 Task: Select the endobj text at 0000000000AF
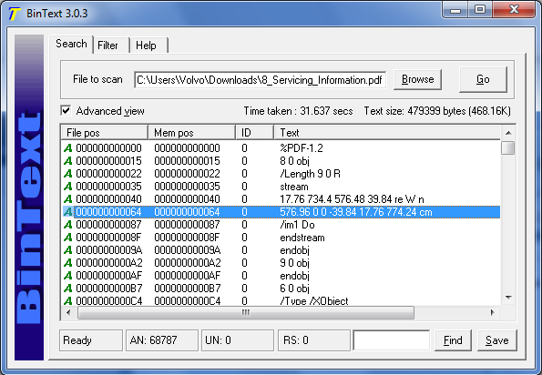294,276
